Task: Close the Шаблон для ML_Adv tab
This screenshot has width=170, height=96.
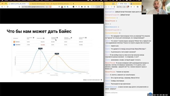Action: click(28, 4)
